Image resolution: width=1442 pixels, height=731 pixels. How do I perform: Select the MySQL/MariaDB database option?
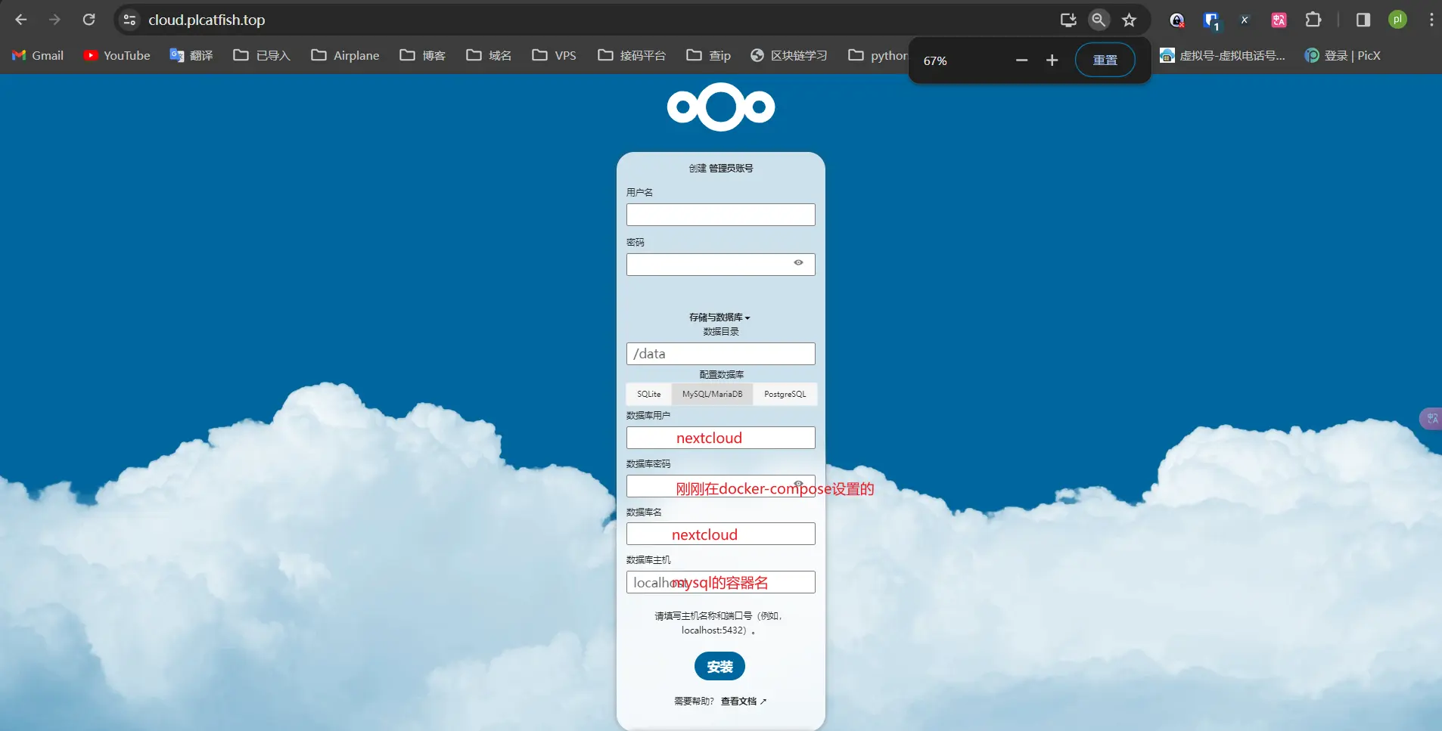[x=712, y=394]
